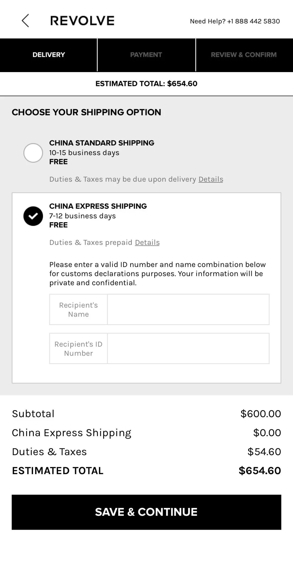Tap the Choose Your Shipping Option heading
Screen dimensions: 293x579
86,112
